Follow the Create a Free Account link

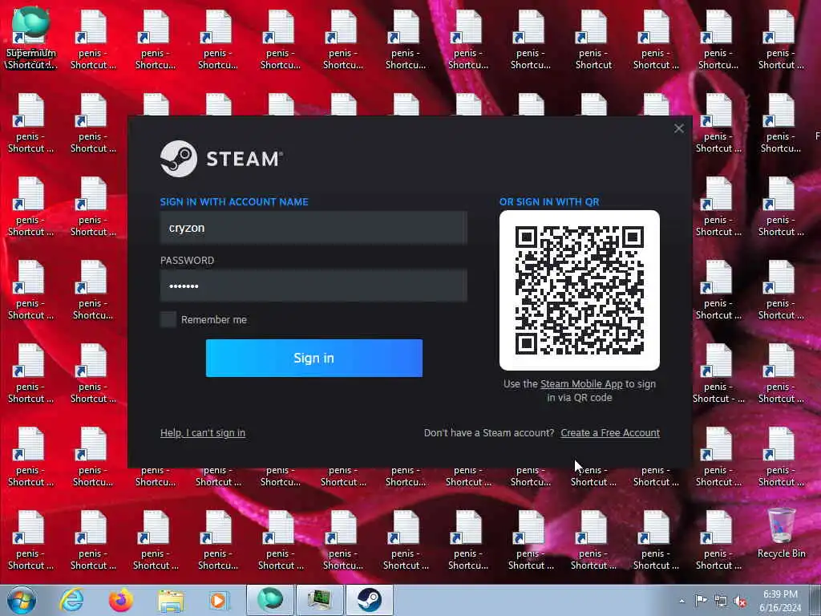coord(610,432)
